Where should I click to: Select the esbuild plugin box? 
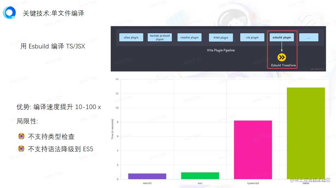(282, 37)
